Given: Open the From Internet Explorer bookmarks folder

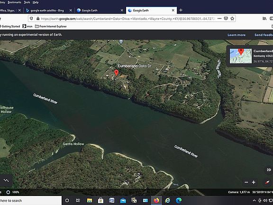Looking at the screenshot, I should click(51, 26).
